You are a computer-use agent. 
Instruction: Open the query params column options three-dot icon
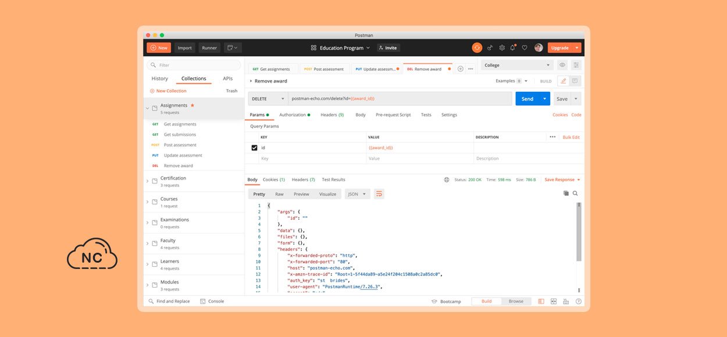pyautogui.click(x=552, y=137)
